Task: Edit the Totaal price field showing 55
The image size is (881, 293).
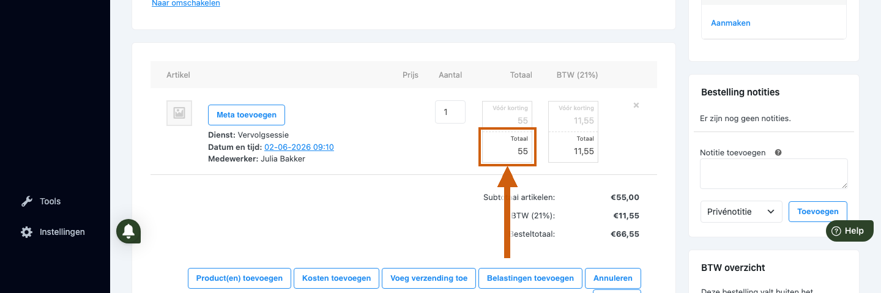Action: pos(507,147)
